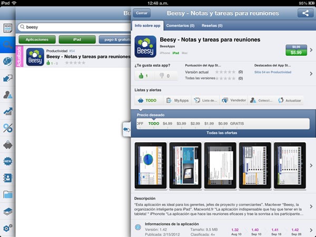This screenshot has height=237, width=316.
Task: Open the piggy bank icon in the sidebar
Action: (x=8, y=145)
